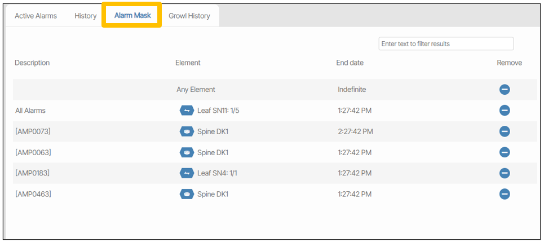Switch to the Active Alarms tab
Image resolution: width=544 pixels, height=242 pixels.
(36, 16)
